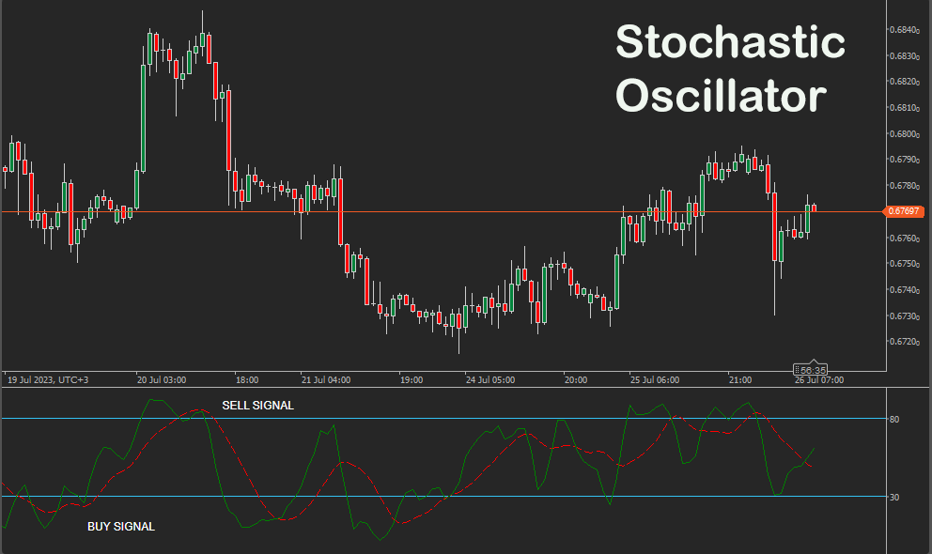Select the 0.6820 price axis label

coord(905,82)
